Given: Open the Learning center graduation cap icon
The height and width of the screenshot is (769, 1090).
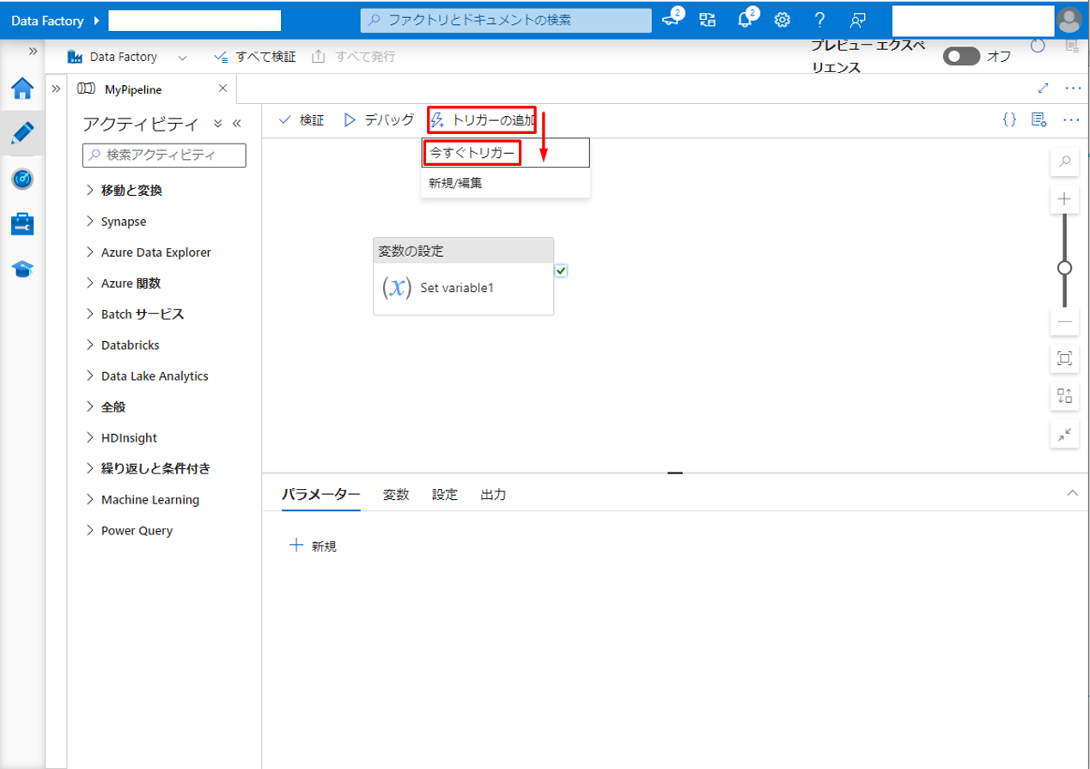Looking at the screenshot, I should tap(22, 270).
